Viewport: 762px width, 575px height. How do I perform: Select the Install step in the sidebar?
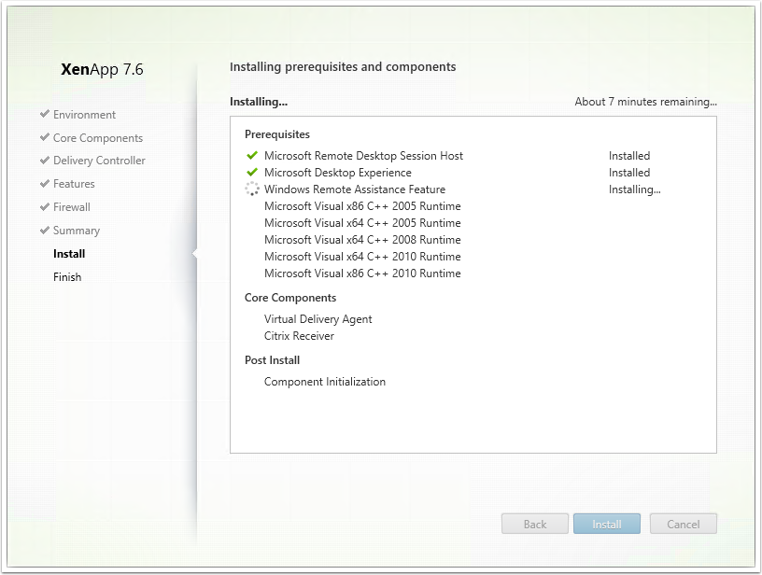coord(69,254)
